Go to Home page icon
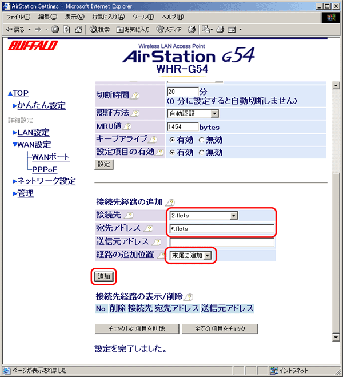The height and width of the screenshot is (377, 343). point(78,29)
